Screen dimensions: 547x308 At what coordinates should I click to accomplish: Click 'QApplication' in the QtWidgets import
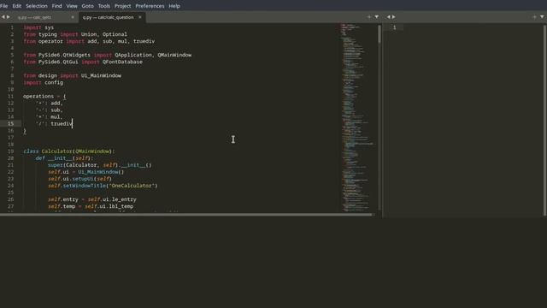click(x=133, y=55)
